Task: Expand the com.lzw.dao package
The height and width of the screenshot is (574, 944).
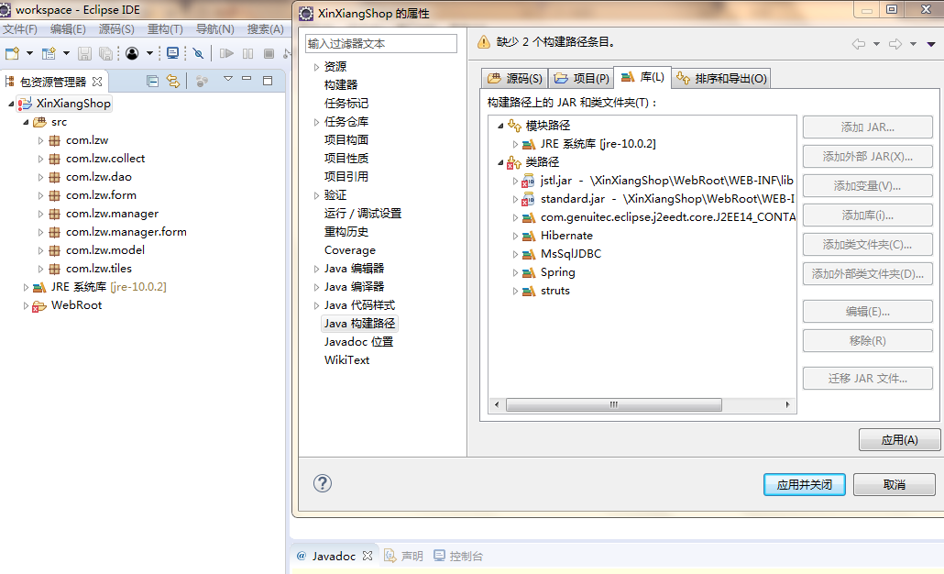Action: point(40,177)
